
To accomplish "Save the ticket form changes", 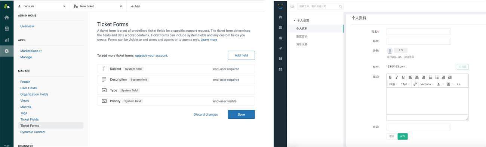I will tap(241, 115).
